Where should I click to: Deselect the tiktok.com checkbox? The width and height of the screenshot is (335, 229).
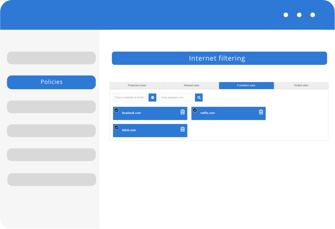tap(117, 128)
